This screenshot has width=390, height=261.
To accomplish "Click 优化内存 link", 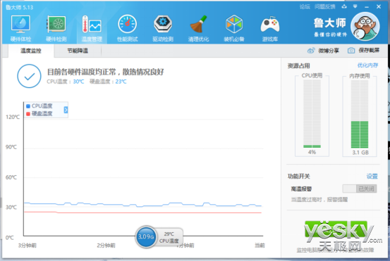I will tap(367, 65).
